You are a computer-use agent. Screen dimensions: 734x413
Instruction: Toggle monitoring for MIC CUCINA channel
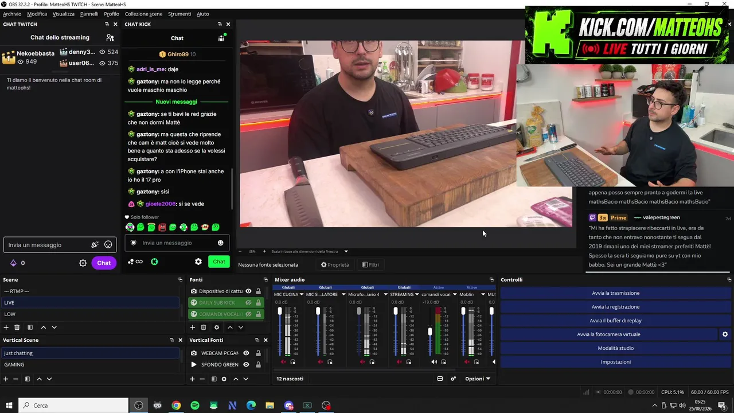coord(293,362)
